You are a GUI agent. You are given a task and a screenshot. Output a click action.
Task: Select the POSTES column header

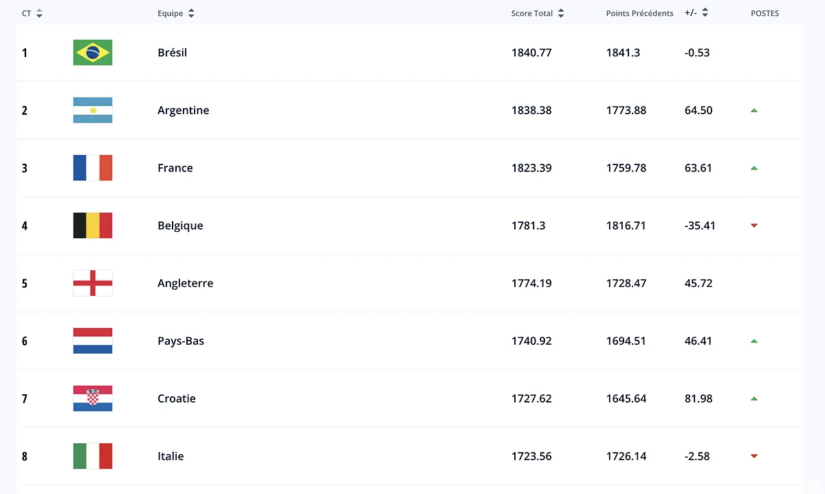point(764,12)
